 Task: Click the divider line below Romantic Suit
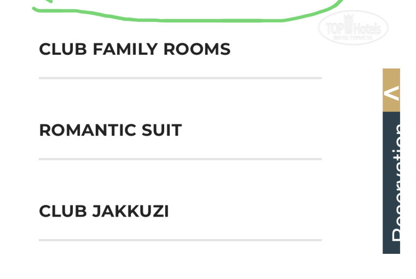[x=180, y=159]
